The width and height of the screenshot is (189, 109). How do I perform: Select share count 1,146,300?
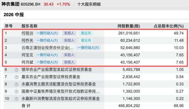click(x=131, y=99)
